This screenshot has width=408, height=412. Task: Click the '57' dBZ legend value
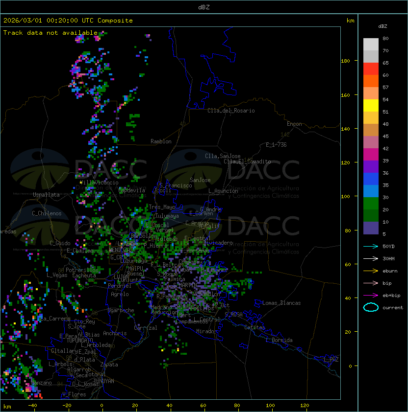(x=385, y=87)
